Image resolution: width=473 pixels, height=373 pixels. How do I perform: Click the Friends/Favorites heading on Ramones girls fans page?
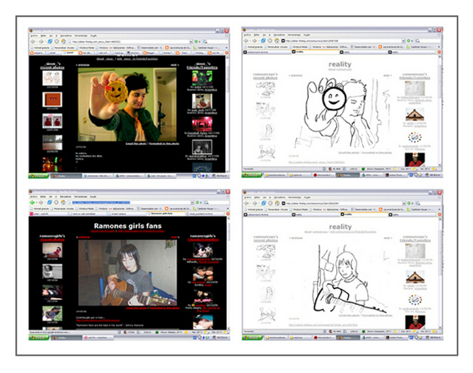coord(203,240)
